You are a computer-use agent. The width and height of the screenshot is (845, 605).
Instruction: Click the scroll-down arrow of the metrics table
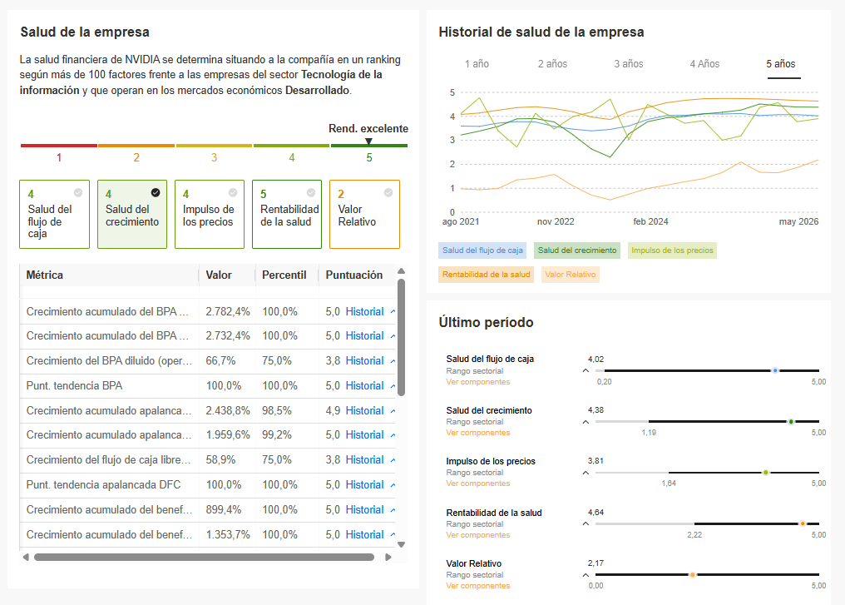click(x=401, y=544)
